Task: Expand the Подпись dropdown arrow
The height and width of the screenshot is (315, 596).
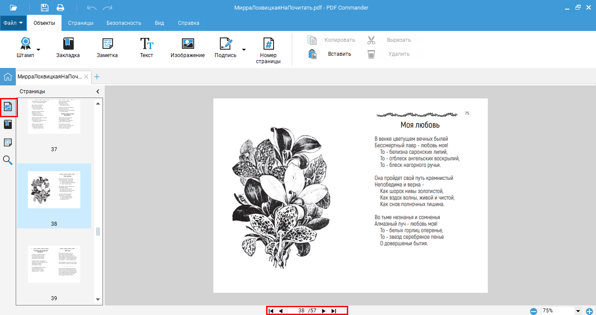Action: pyautogui.click(x=243, y=49)
